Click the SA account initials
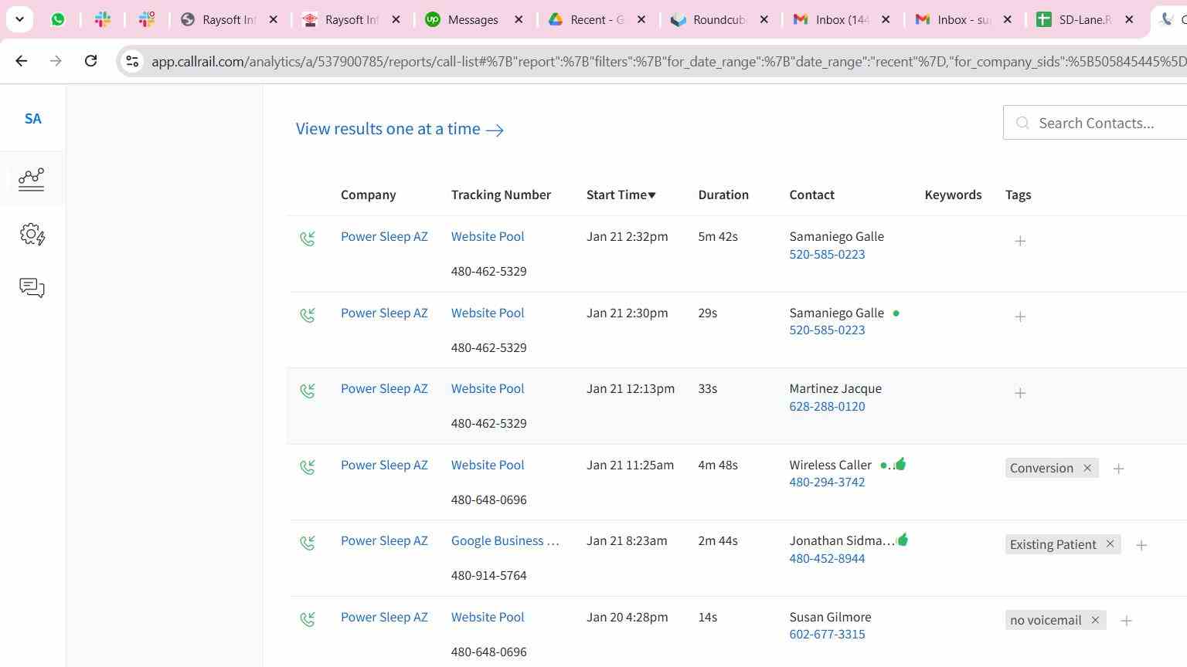This screenshot has height=667, width=1187. tap(32, 119)
